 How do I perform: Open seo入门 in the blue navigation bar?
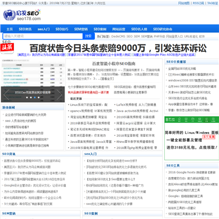tap(44, 29)
